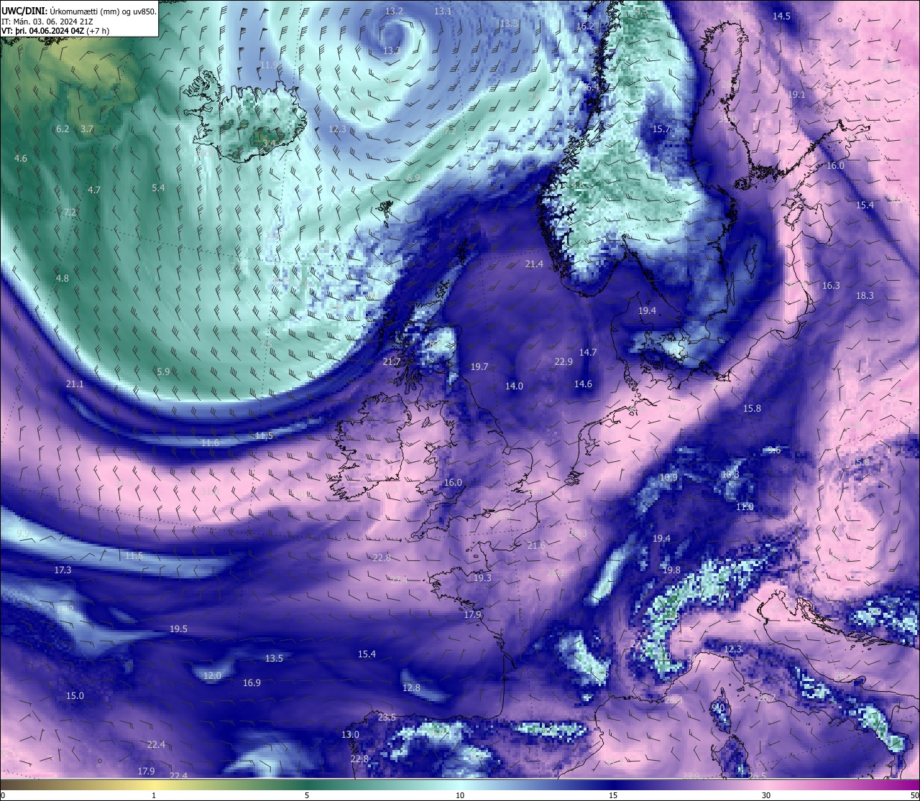Click the colorbar tick label 30
920x801 pixels.
tap(766, 795)
